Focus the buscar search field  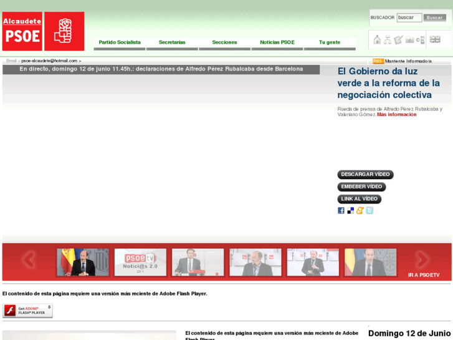pos(409,17)
